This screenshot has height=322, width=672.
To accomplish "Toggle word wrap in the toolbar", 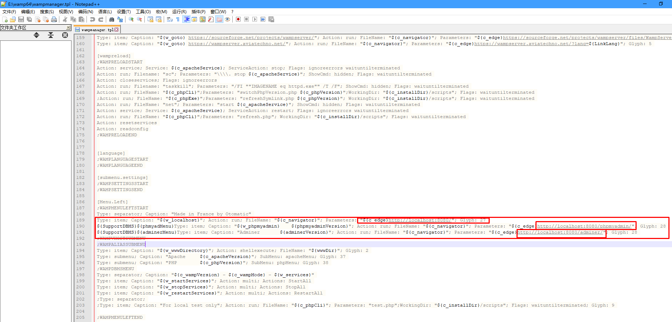I will coord(170,19).
